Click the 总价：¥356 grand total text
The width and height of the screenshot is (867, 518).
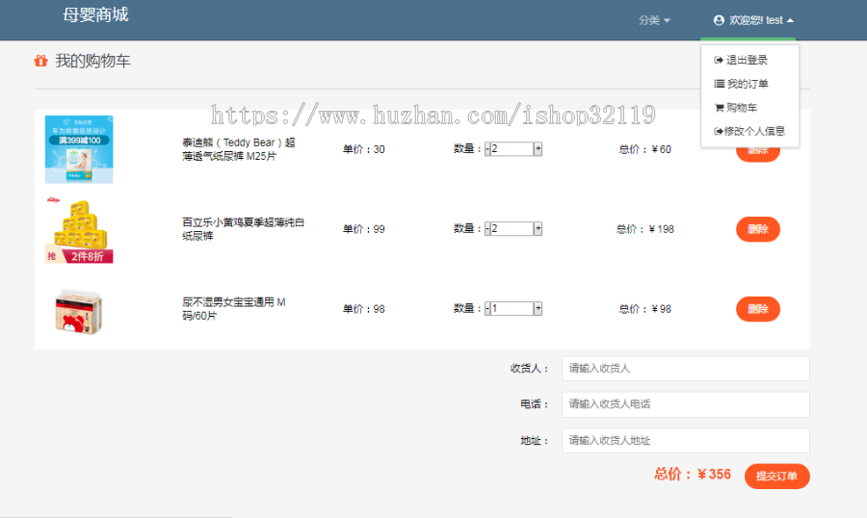693,475
